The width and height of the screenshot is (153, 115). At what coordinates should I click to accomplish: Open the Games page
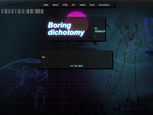pyautogui.click(x=82, y=5)
